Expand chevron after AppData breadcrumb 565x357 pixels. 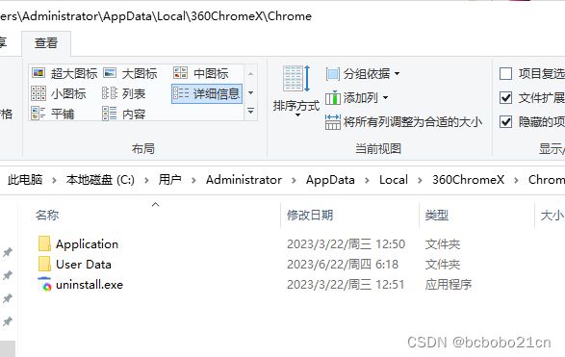367,180
